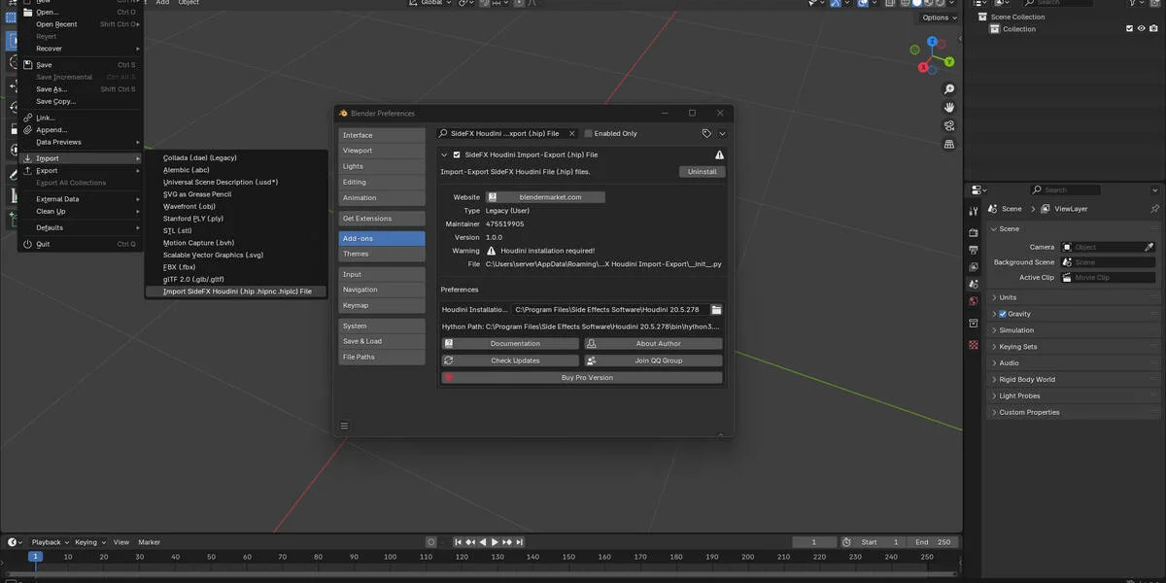Click the pin icon in properties breadcrumb
The height and width of the screenshot is (583, 1166).
[x=1154, y=208]
